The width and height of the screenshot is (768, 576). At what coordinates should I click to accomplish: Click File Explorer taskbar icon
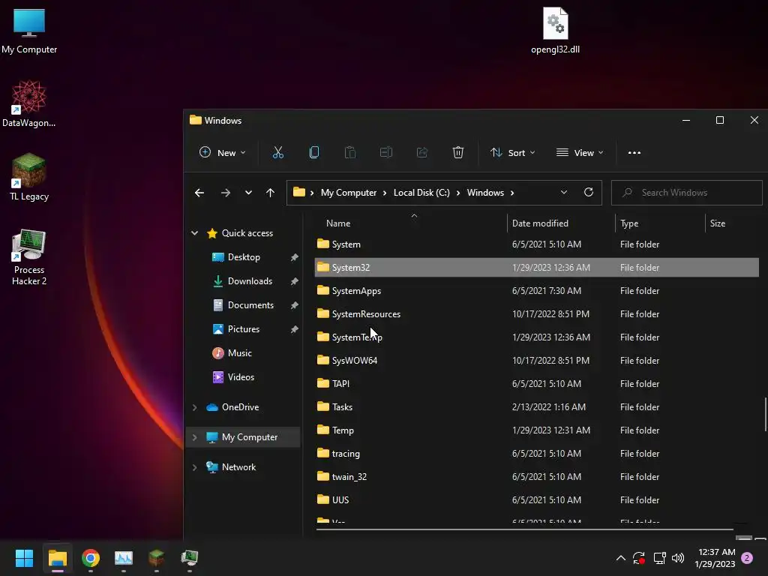57,558
